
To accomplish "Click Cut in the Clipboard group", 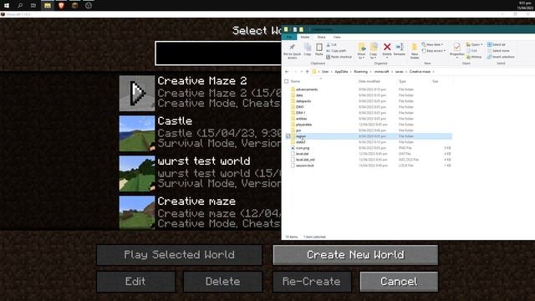I will pos(331,44).
